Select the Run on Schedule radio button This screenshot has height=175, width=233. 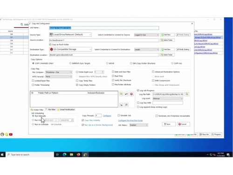(x=33, y=124)
